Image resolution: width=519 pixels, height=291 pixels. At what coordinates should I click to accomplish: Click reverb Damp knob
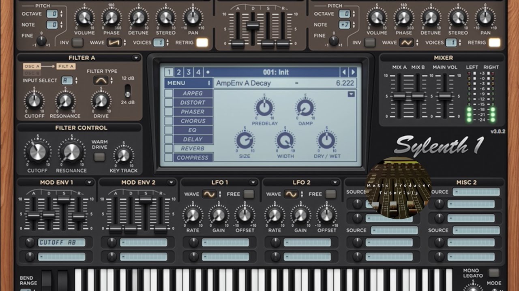305,108
